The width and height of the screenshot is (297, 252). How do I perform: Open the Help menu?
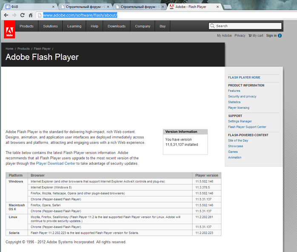pyautogui.click(x=94, y=26)
